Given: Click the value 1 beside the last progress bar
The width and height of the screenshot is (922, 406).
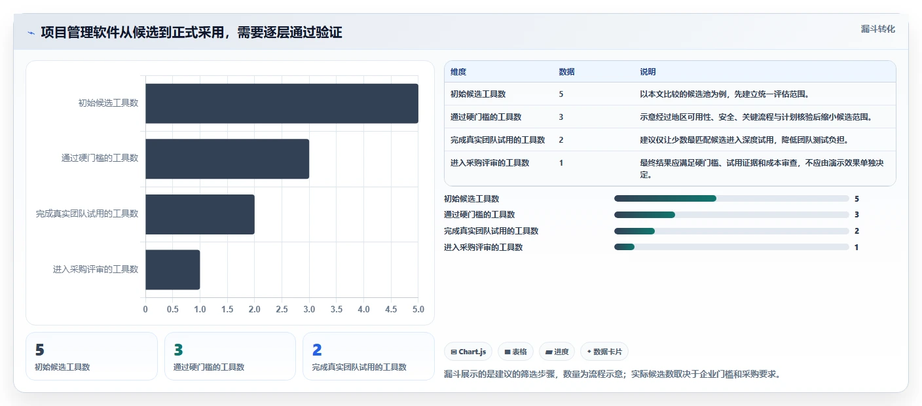Looking at the screenshot, I should click(857, 248).
